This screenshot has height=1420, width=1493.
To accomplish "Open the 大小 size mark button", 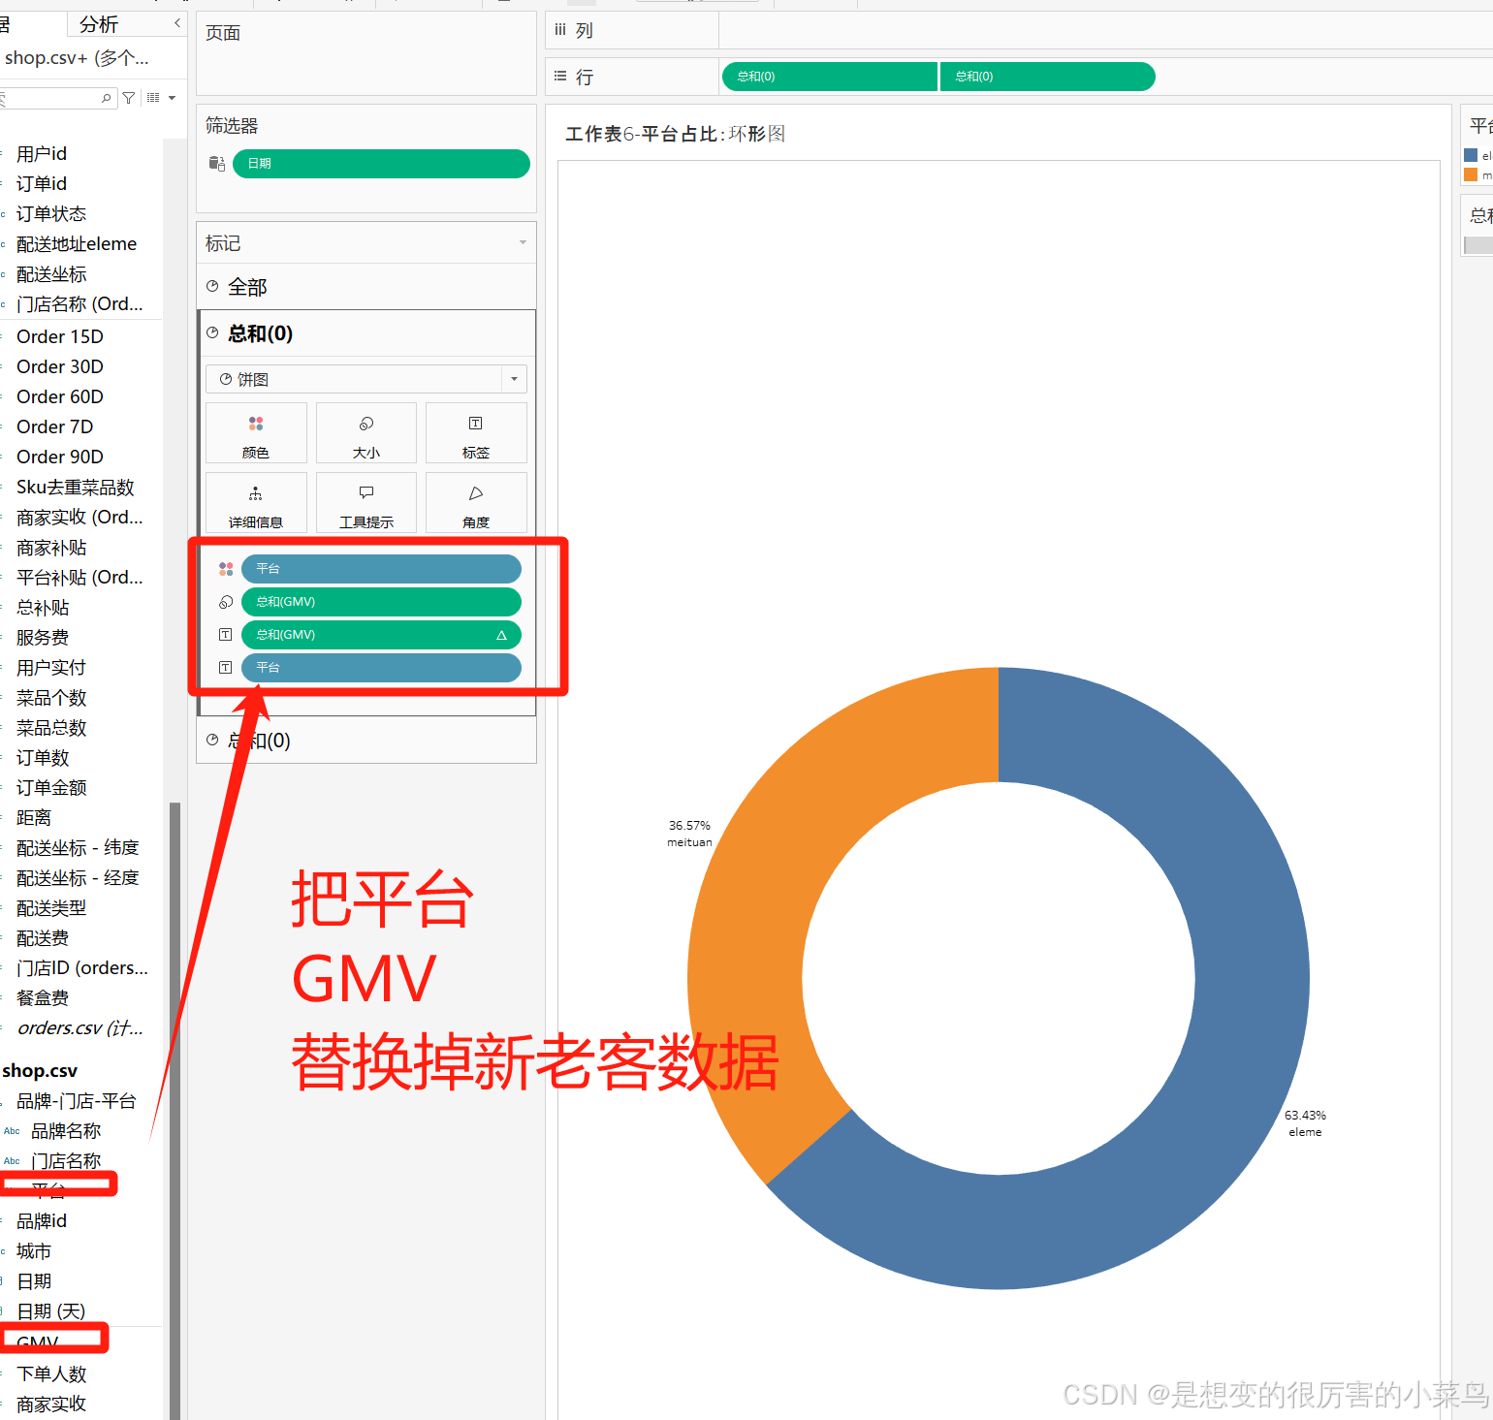I will click(x=366, y=433).
